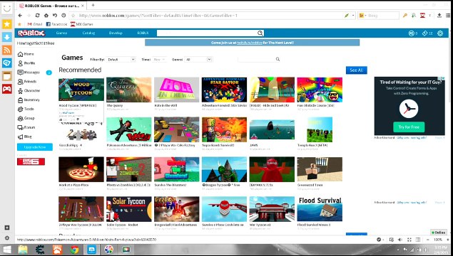453x256 pixels.
Task: Open the Facebook bookmark
Action: click(56, 24)
